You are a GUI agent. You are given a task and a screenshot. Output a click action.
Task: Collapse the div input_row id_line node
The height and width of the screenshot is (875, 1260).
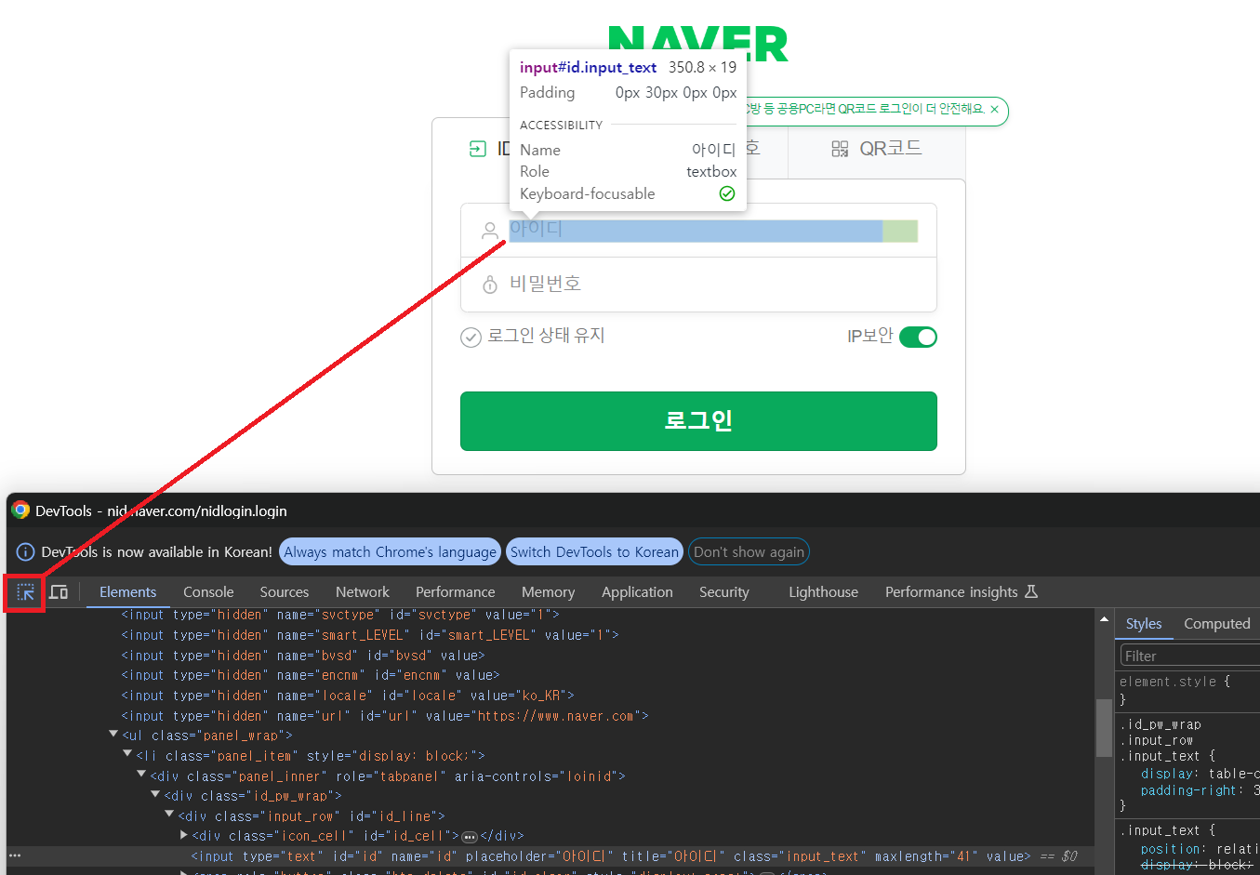tap(169, 815)
